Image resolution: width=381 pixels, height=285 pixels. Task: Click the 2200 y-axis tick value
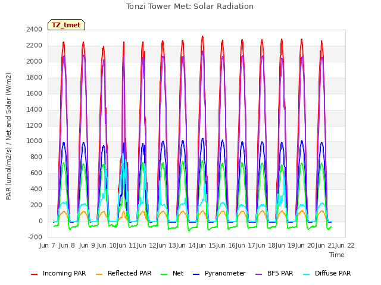pos(35,45)
